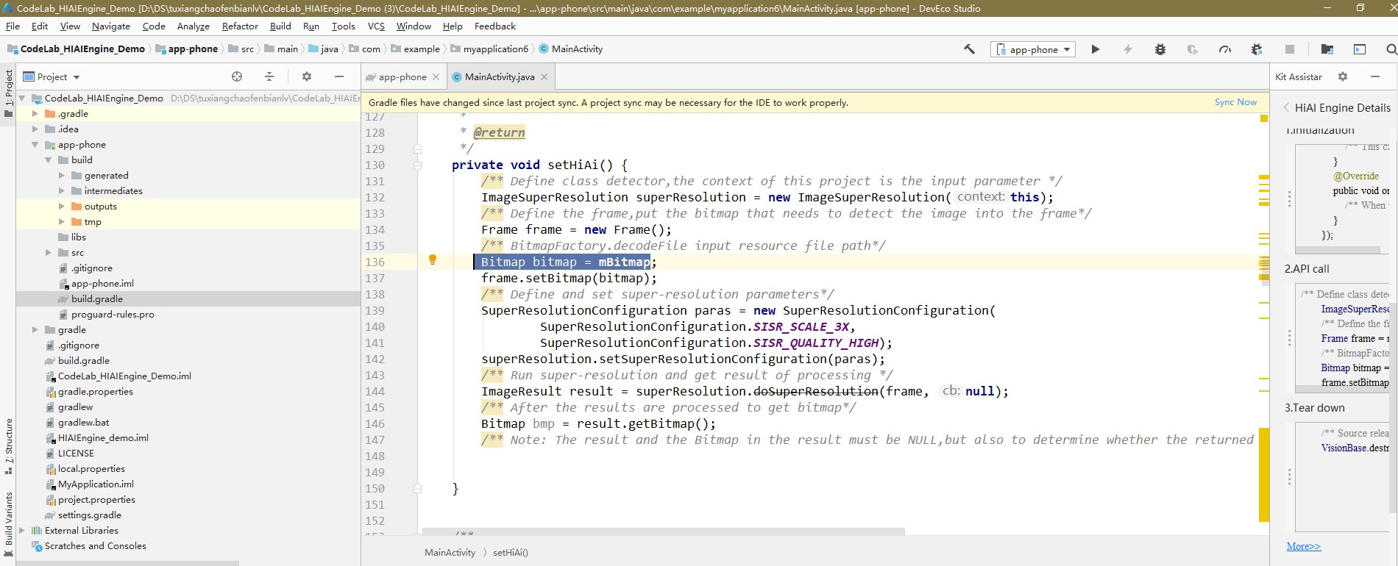
Task: Expand the generated folder
Action: coord(62,175)
